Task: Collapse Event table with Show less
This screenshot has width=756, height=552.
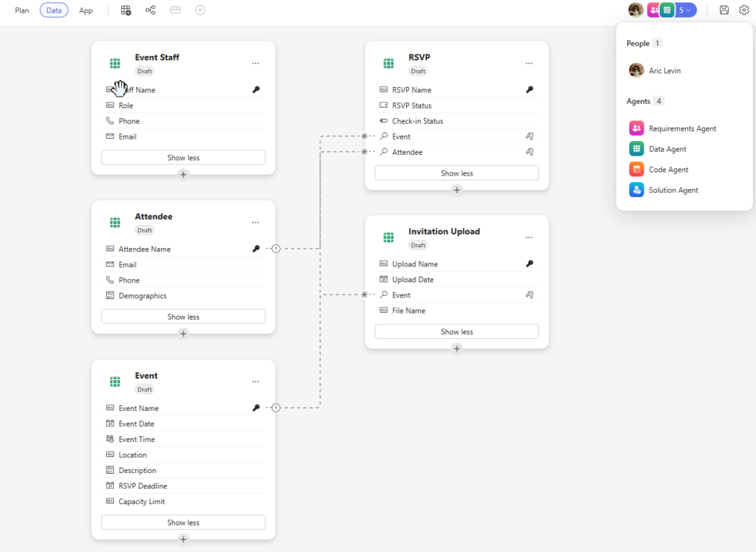Action: [183, 522]
